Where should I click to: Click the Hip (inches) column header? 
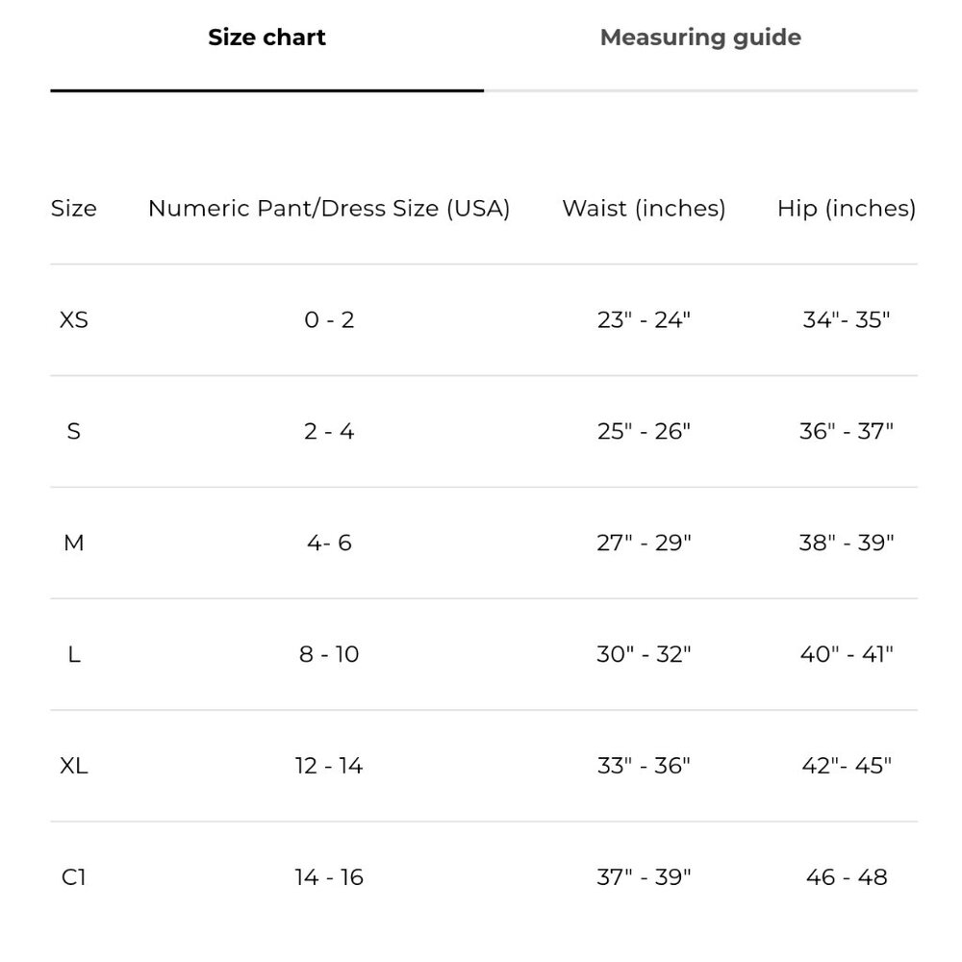(847, 209)
